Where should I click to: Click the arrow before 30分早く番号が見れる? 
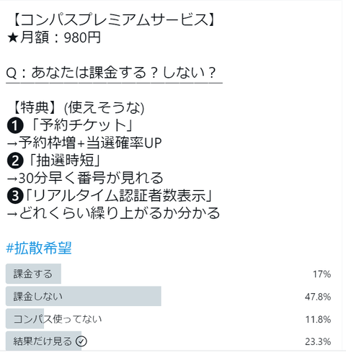coord(12,179)
